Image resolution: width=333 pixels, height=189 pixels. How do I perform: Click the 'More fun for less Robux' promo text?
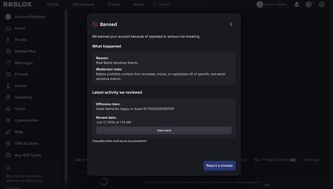coord(24,176)
